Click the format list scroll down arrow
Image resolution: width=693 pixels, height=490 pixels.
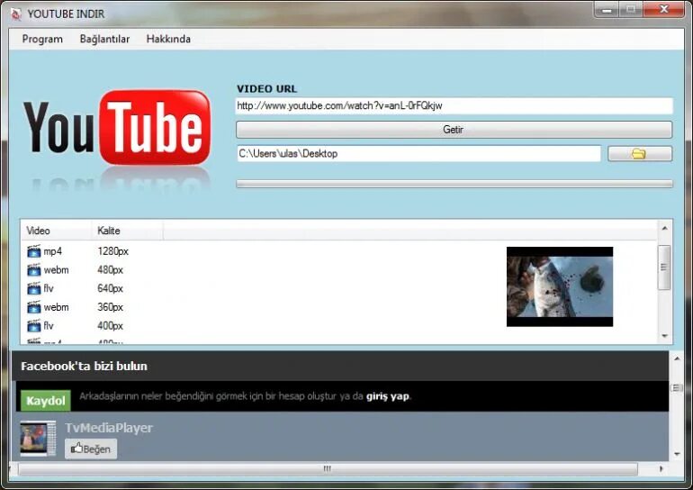click(664, 336)
